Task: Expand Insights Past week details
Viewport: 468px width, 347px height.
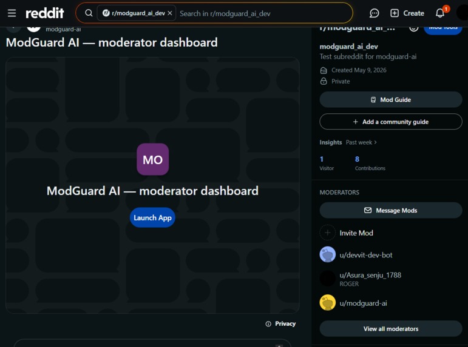Action: 361,142
